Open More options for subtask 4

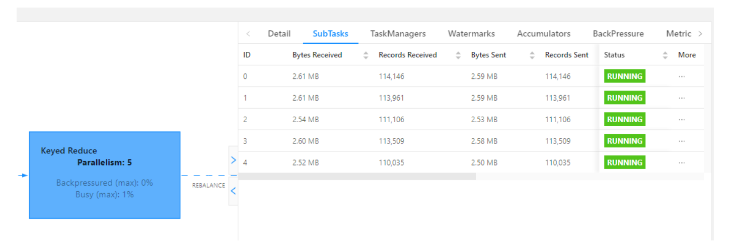[682, 163]
